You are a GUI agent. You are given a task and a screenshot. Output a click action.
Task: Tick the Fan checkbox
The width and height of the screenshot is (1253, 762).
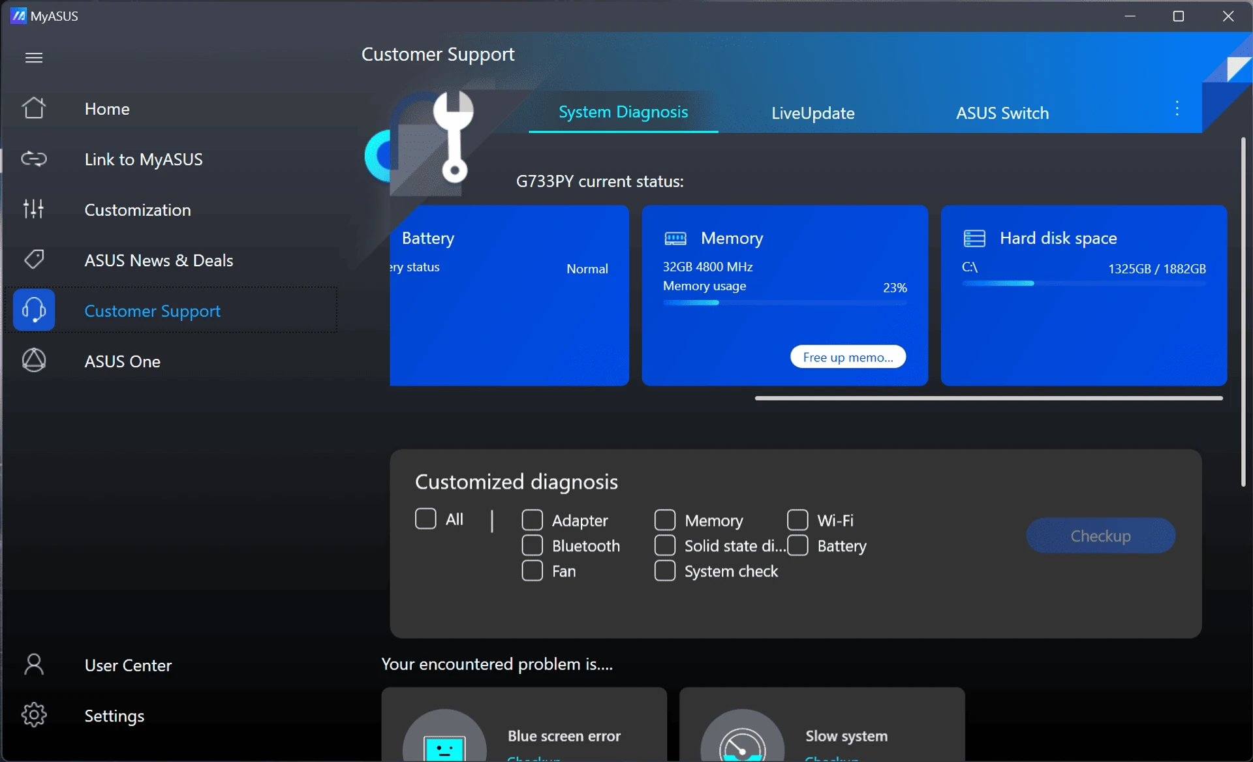point(533,570)
